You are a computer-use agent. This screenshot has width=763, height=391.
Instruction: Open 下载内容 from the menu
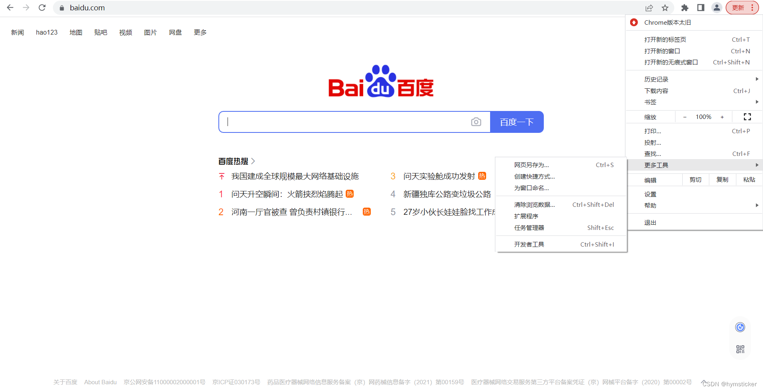pyautogui.click(x=694, y=91)
